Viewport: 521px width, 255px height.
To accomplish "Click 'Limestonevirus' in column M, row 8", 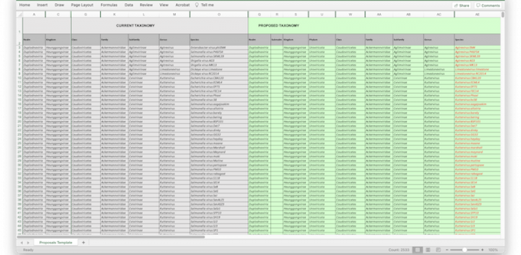I will click(x=174, y=70).
